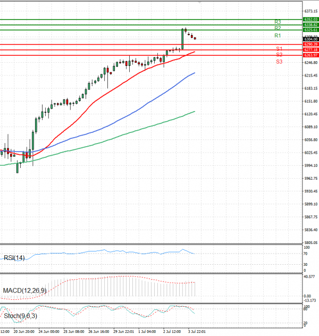Click the latest red candle at 6304
This screenshot has width=319, height=336.
coord(195,38)
